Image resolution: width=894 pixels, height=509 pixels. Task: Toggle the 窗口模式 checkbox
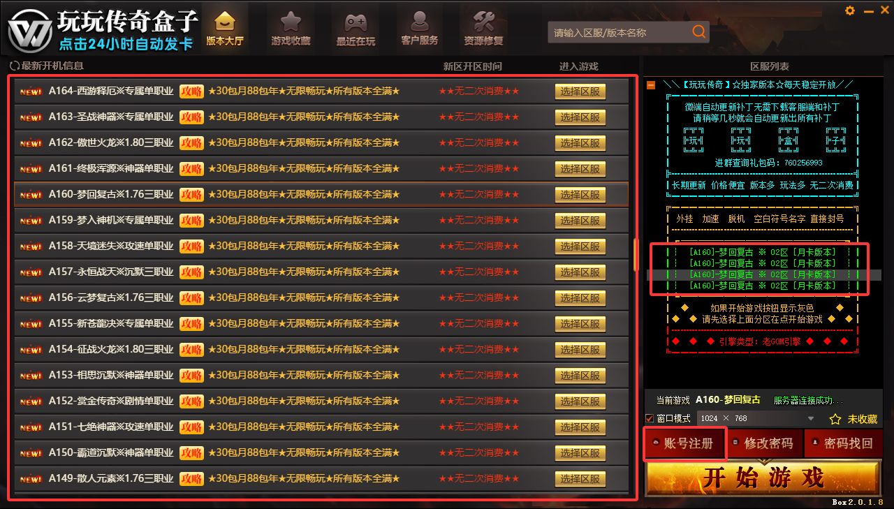(650, 418)
